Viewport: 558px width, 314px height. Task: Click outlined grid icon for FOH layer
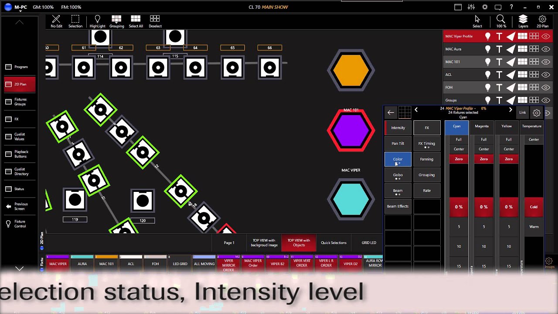pos(534,87)
